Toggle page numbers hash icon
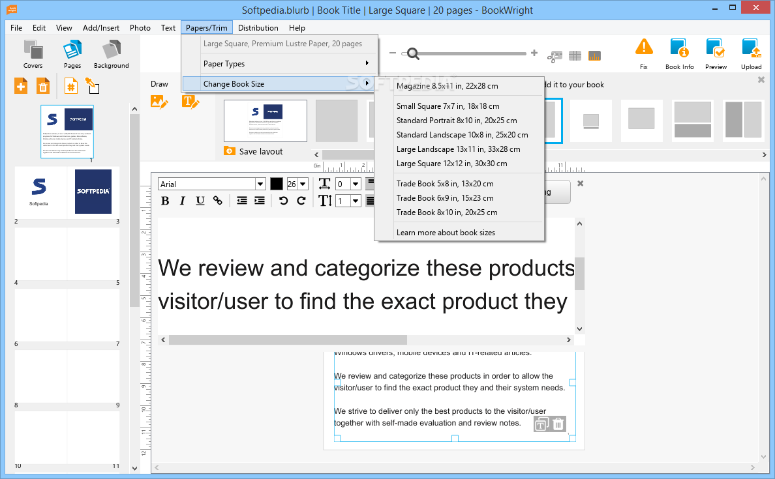 [x=71, y=87]
